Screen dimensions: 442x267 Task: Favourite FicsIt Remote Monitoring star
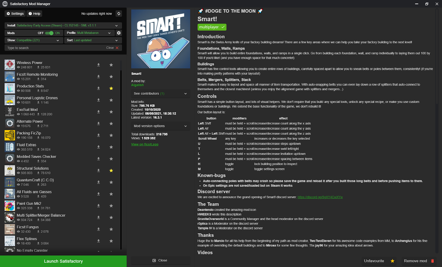[x=111, y=76]
